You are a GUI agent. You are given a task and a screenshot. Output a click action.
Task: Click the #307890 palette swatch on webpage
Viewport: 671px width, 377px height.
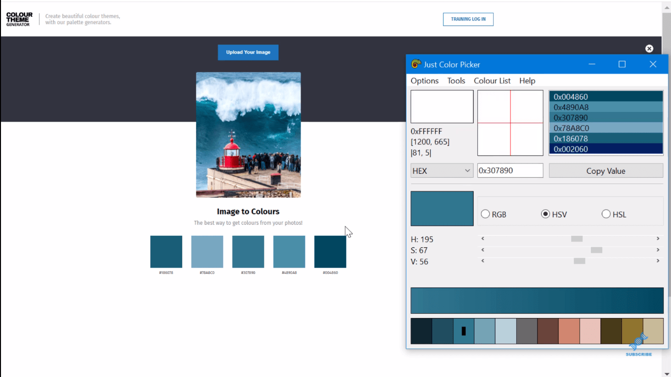(248, 252)
